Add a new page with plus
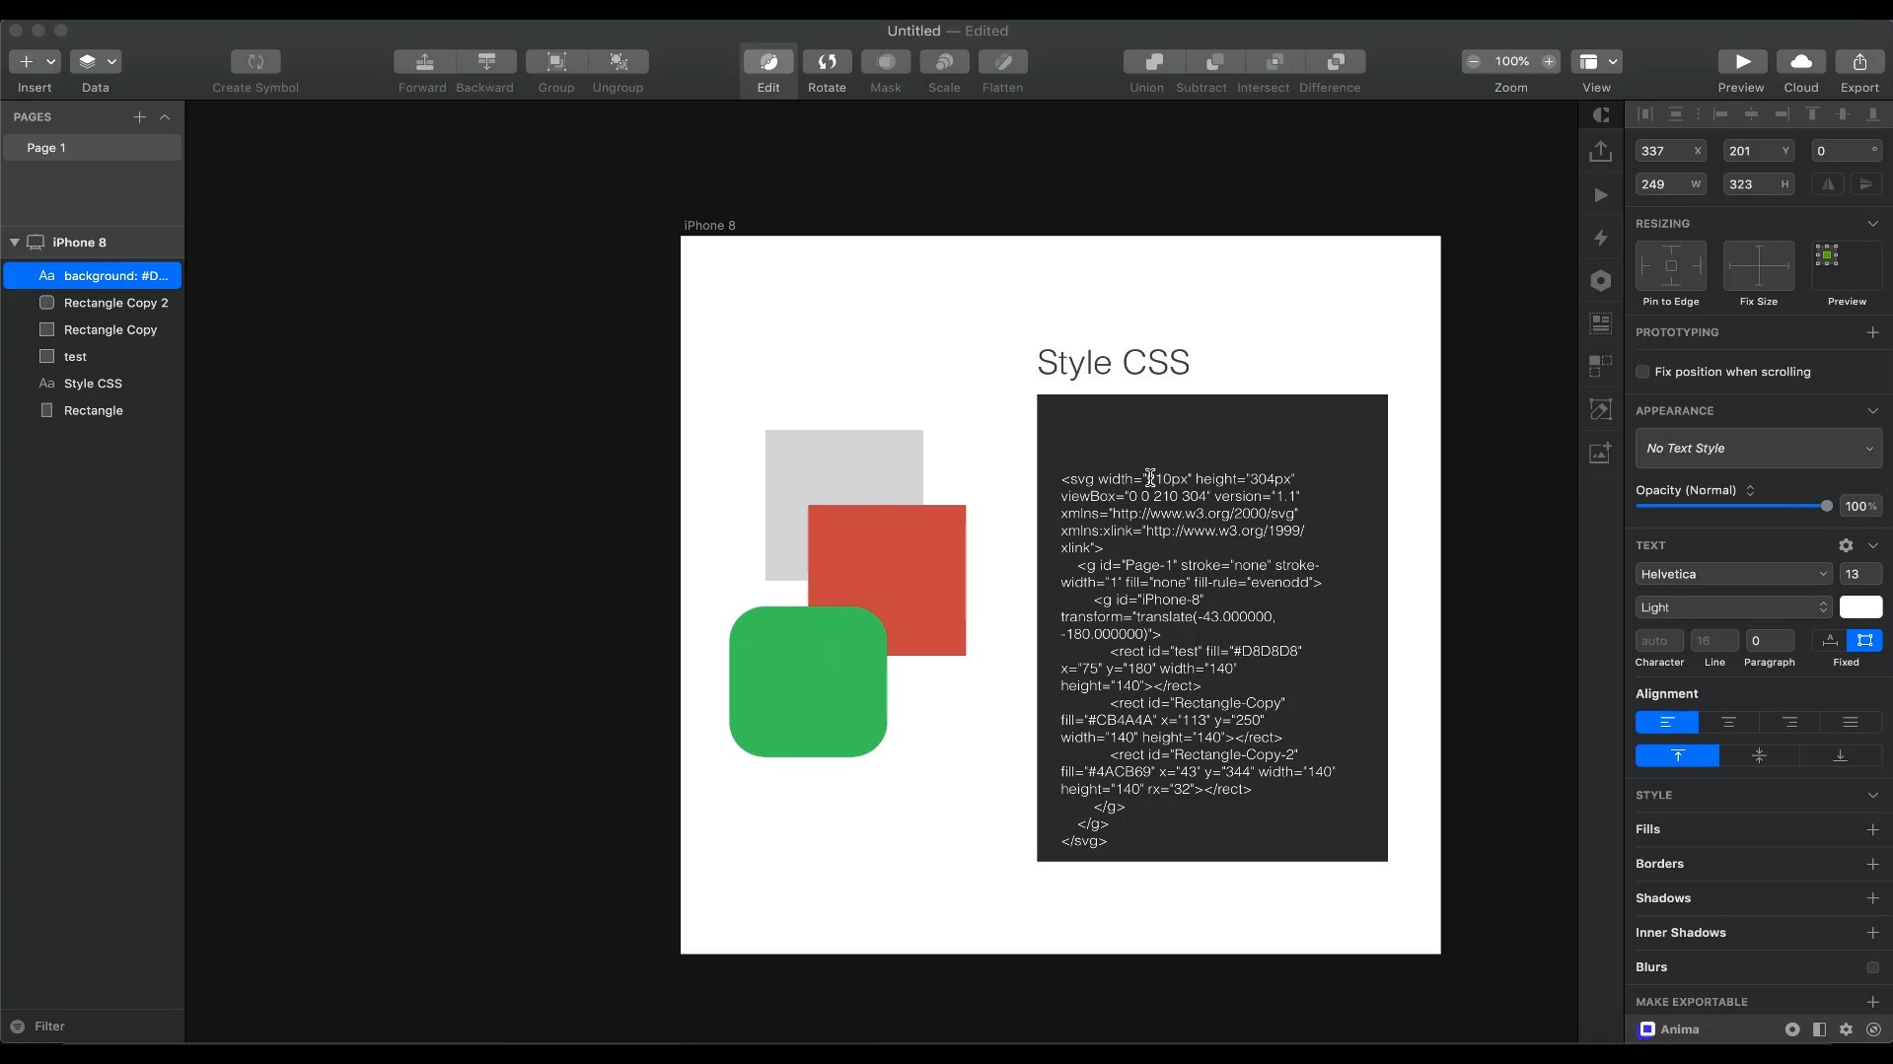1893x1064 pixels. [x=139, y=116]
